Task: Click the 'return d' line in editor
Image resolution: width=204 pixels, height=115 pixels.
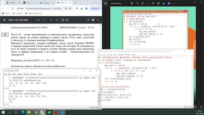Action: tap(111, 81)
